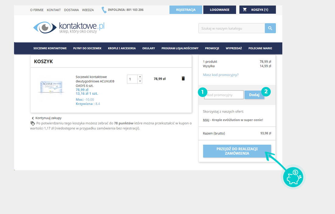The width and height of the screenshot is (335, 214).
Task: Select the "78 punktów" bold text
Action: [x=124, y=123]
